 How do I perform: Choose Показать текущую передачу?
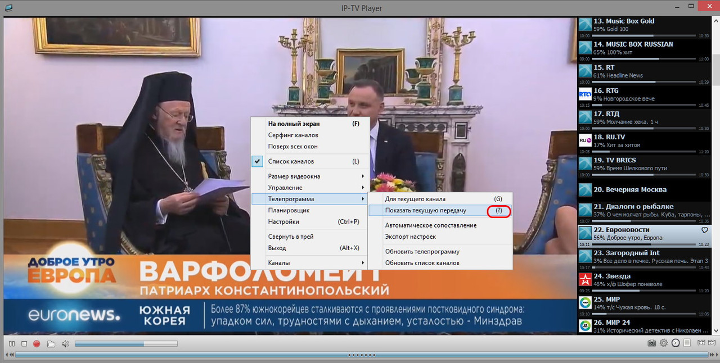(440, 210)
